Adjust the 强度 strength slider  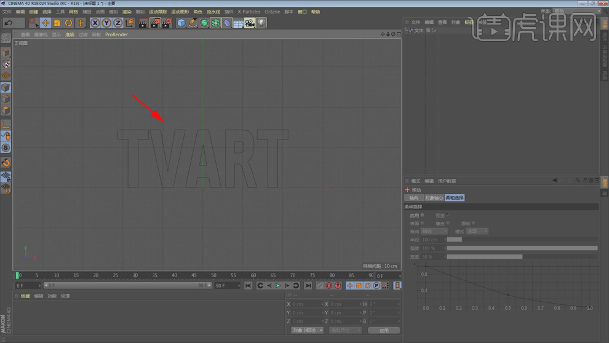click(522, 248)
